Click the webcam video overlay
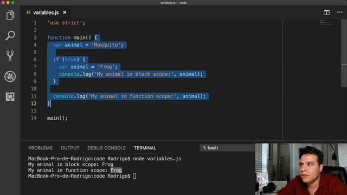 (x=301, y=169)
